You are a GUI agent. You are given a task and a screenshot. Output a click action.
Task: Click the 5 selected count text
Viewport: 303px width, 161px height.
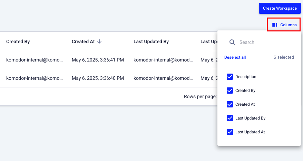[284, 57]
